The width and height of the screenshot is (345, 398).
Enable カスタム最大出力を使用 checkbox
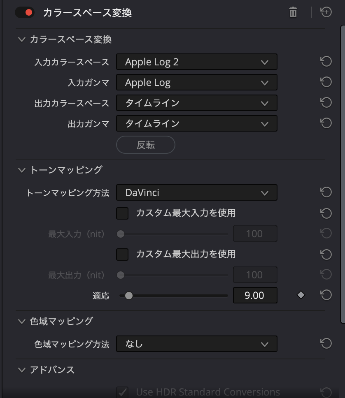pos(122,254)
